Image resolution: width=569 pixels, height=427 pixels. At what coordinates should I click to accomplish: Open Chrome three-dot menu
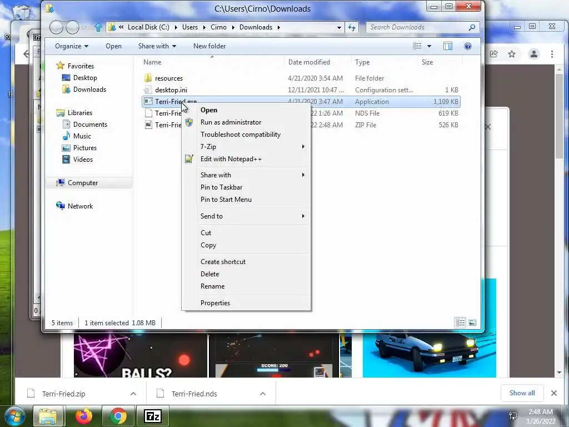click(552, 54)
